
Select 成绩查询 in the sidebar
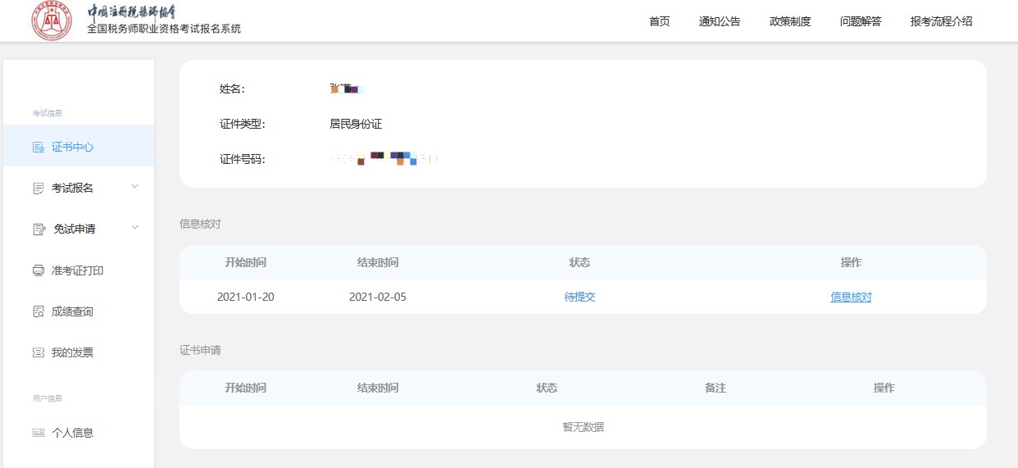point(72,311)
